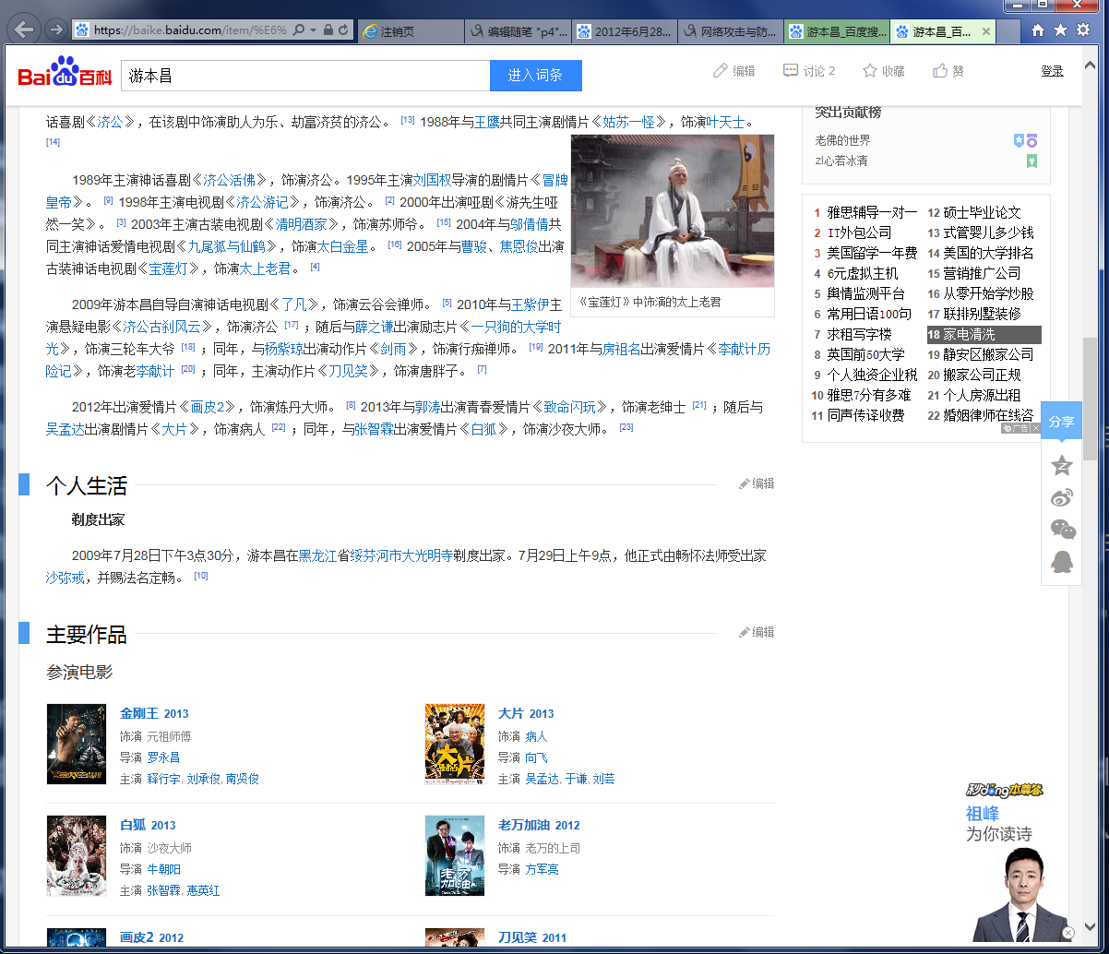Open the 画皮2 title link

point(137,937)
